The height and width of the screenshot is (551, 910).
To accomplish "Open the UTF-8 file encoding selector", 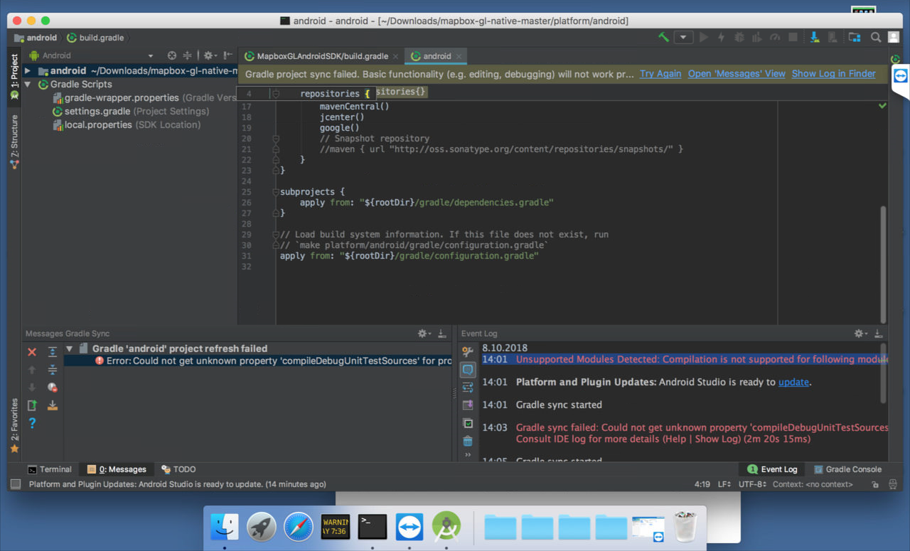I will [x=753, y=484].
